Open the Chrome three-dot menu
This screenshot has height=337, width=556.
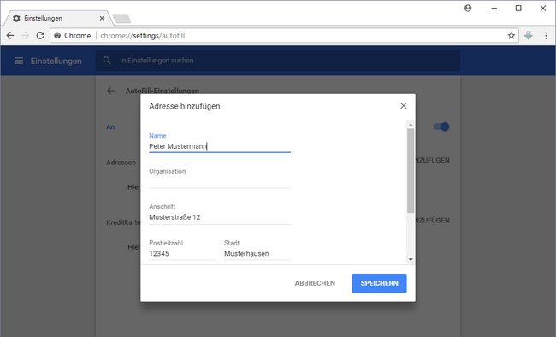tap(546, 35)
